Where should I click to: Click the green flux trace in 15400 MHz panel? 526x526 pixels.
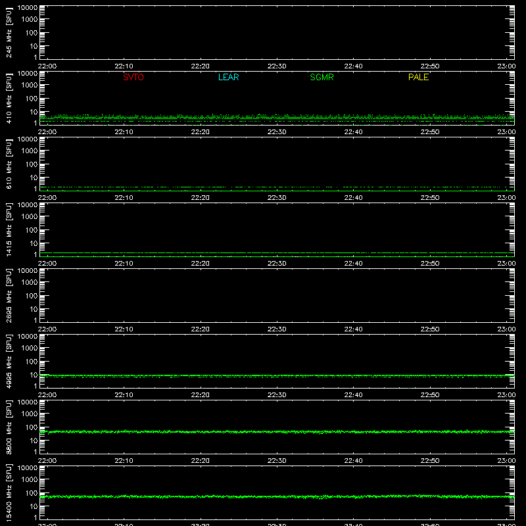tap(277, 496)
